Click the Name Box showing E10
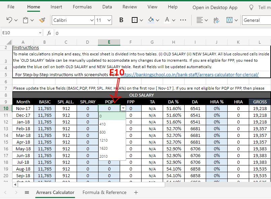Screen dimensions: 271x199 click(21, 33)
